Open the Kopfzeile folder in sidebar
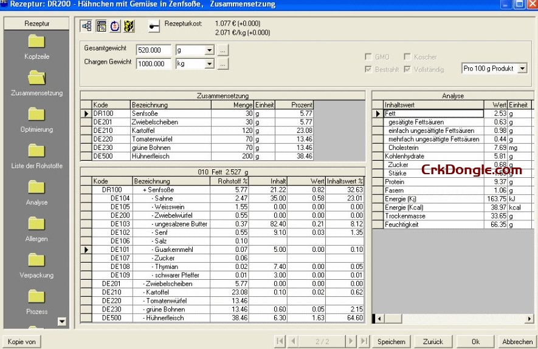This screenshot has width=538, height=349. 36,41
